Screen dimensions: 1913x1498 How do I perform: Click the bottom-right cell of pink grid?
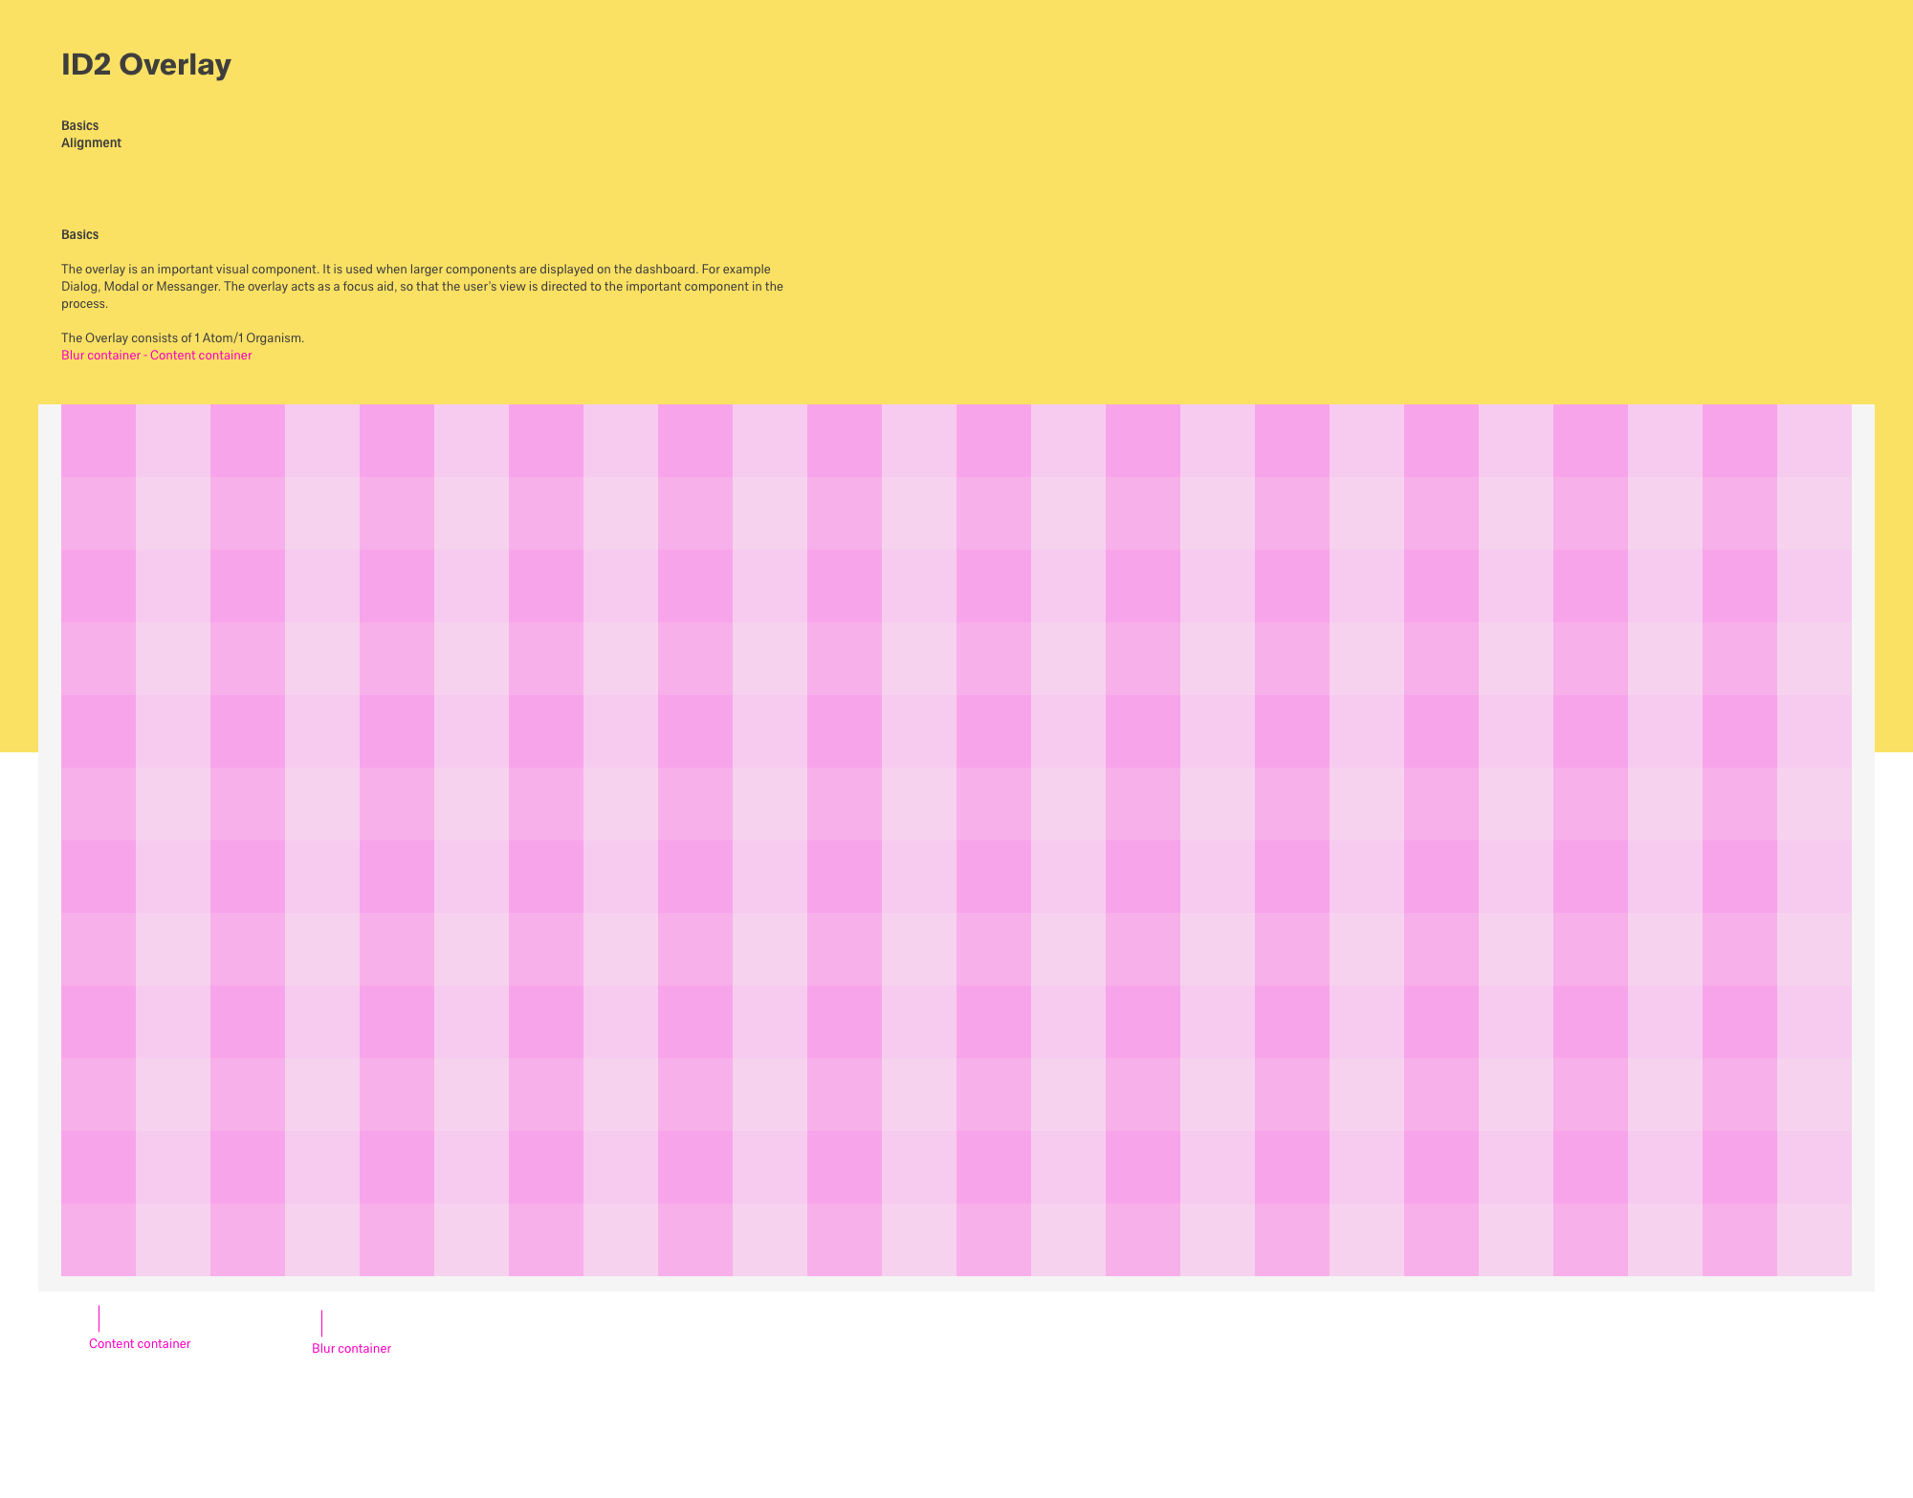(x=1814, y=1240)
